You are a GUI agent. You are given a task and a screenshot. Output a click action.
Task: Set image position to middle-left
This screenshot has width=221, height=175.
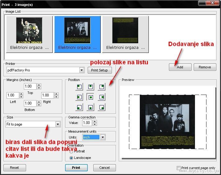click(x=79, y=97)
